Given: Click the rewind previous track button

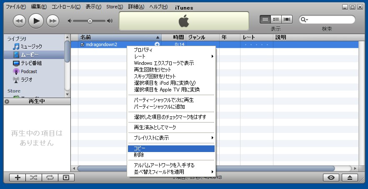Looking at the screenshot, I should [x=19, y=21].
